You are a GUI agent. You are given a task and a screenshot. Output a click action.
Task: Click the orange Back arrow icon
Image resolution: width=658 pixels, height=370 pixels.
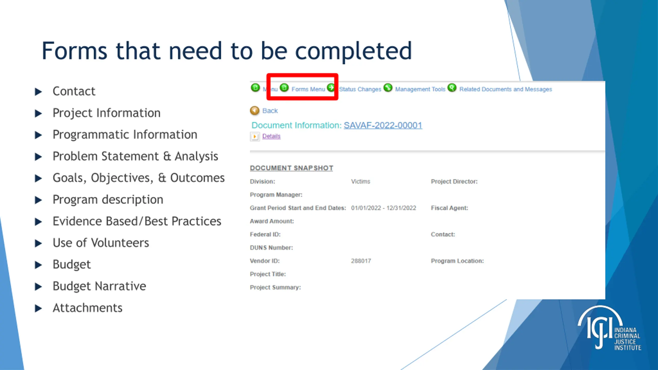point(254,111)
